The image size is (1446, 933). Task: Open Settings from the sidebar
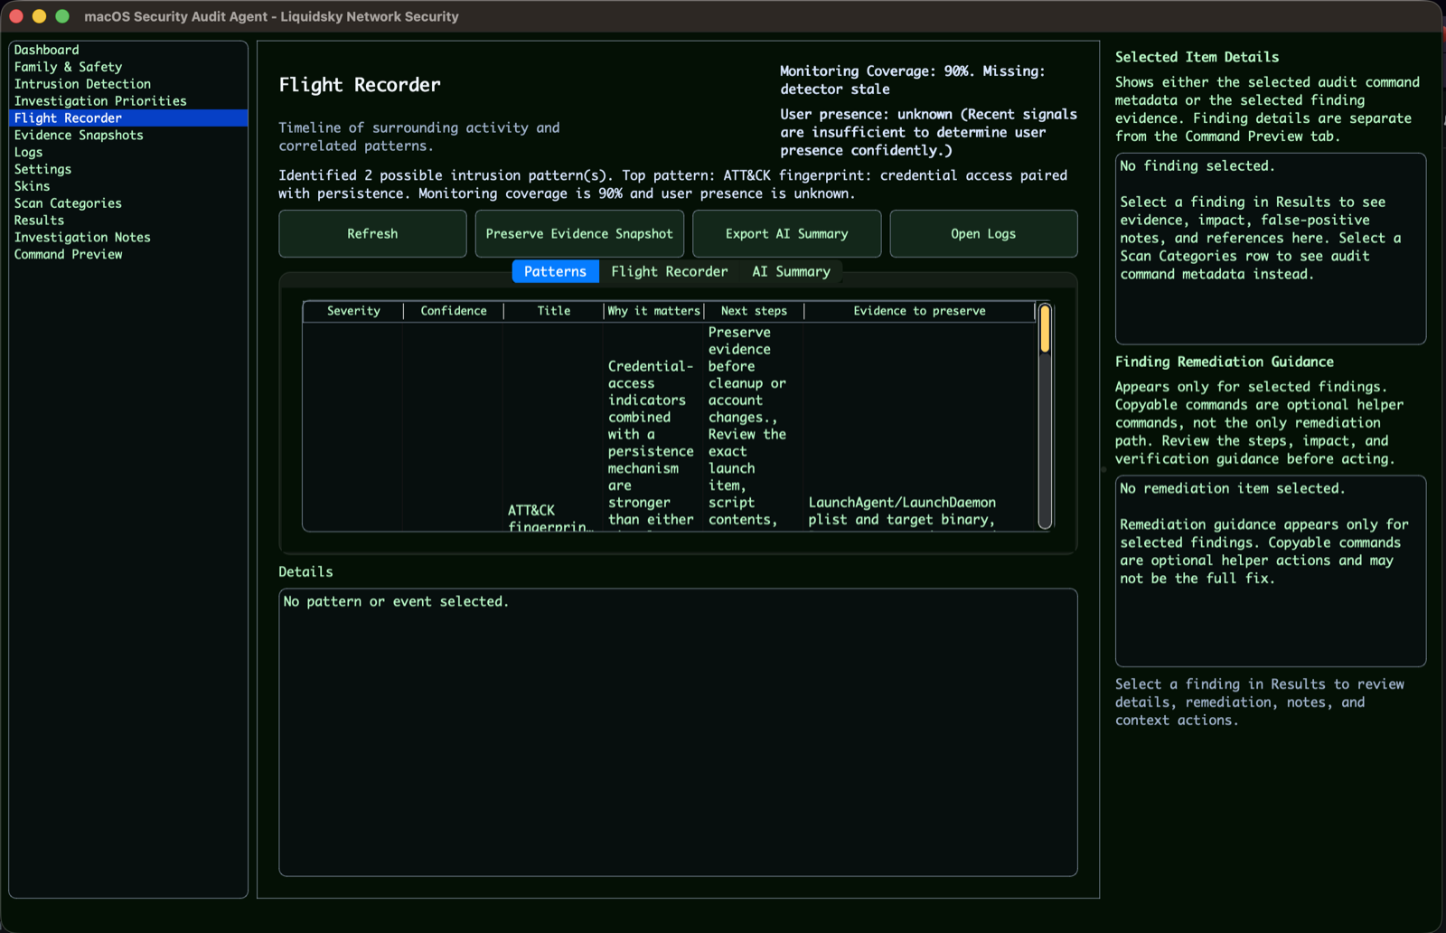click(128, 169)
